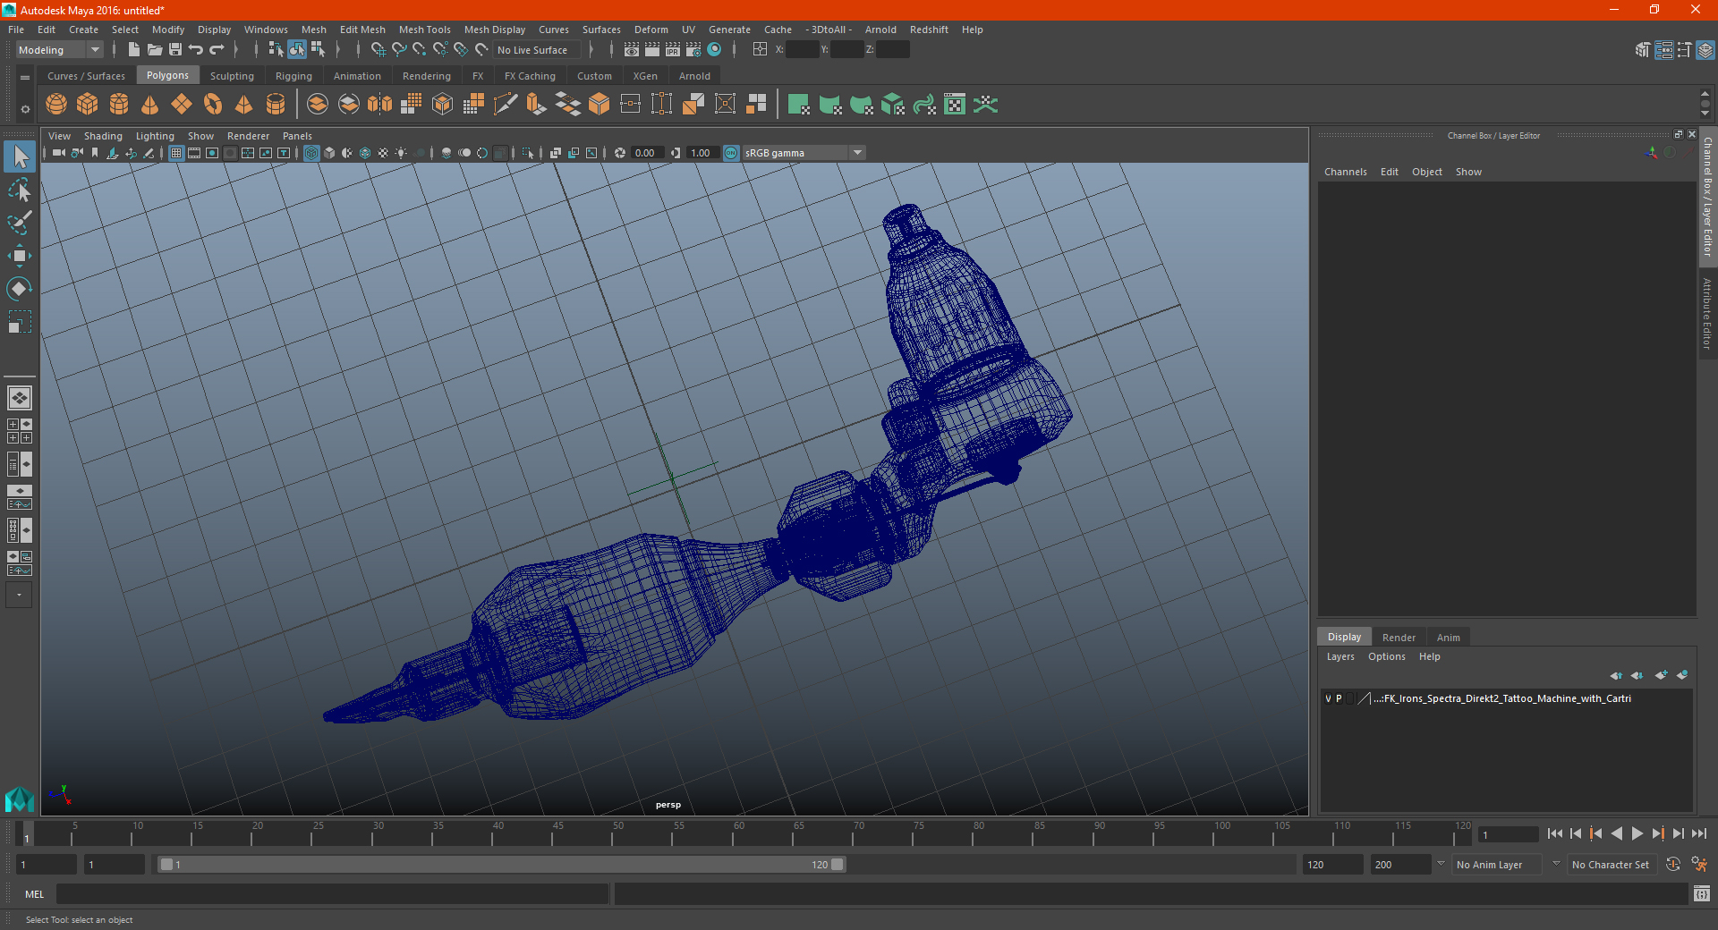Open the No Character Set dropdown

(1612, 865)
